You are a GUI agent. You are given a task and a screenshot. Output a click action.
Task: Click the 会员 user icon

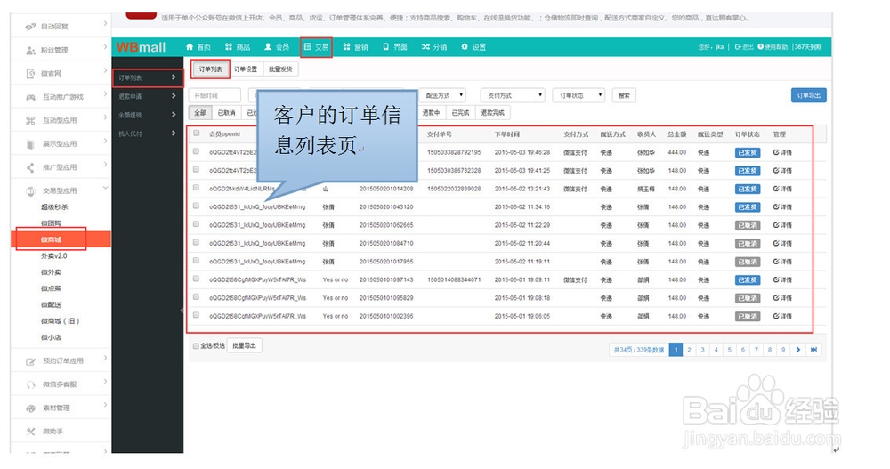point(268,46)
